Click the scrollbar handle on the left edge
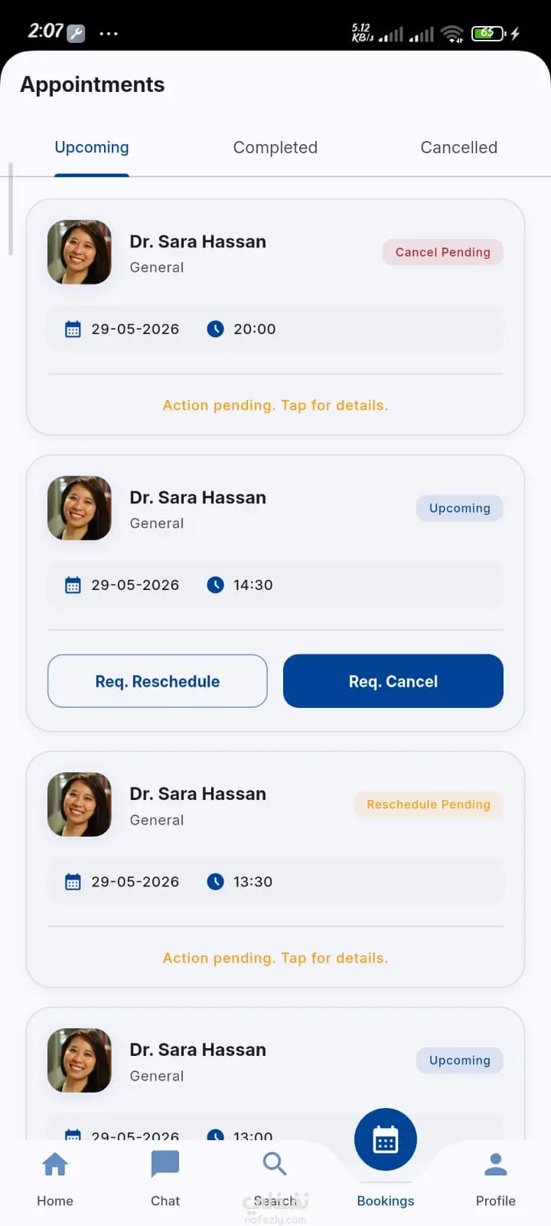This screenshot has width=551, height=1226. (x=11, y=208)
